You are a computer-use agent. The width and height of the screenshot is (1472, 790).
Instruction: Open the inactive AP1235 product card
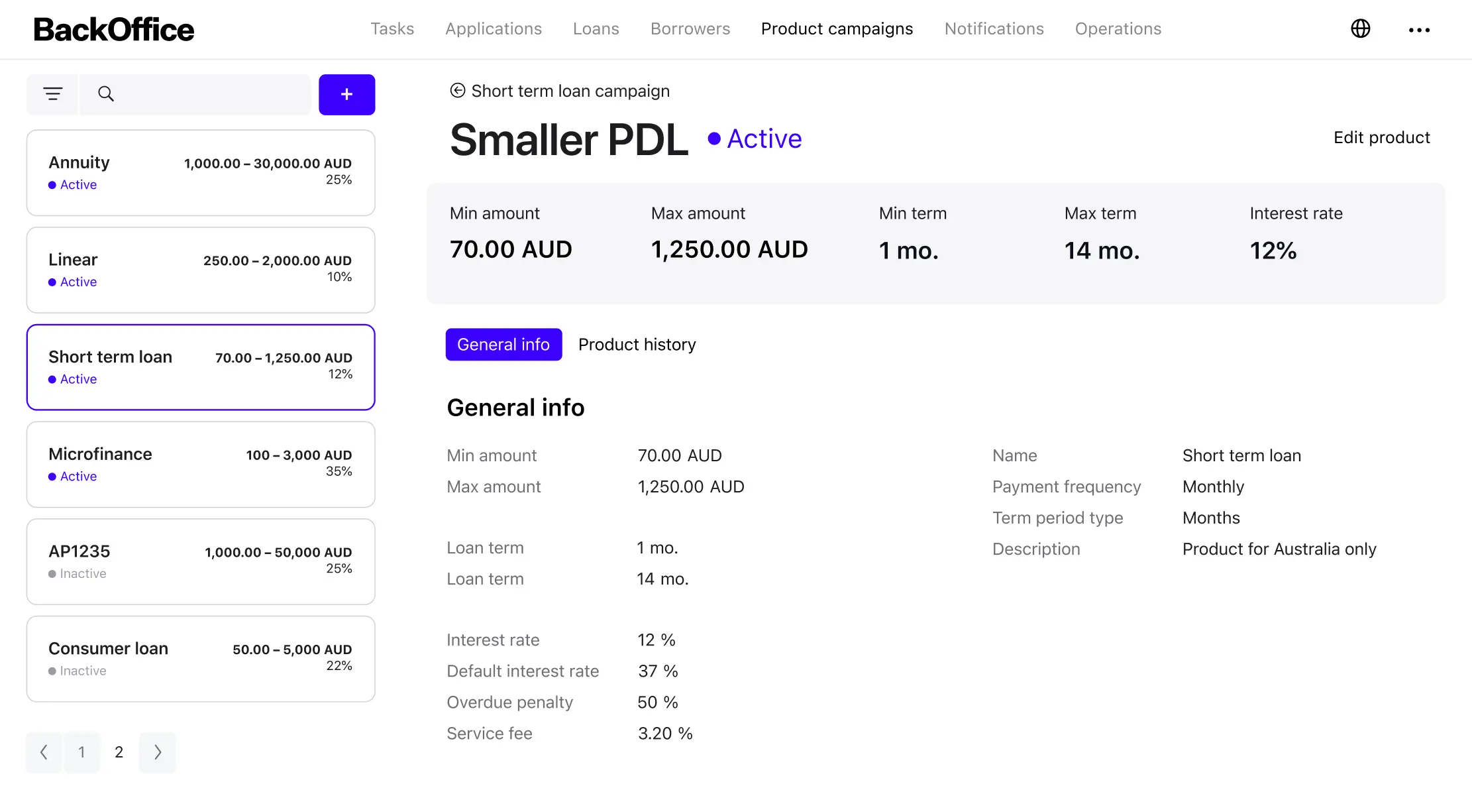[201, 561]
